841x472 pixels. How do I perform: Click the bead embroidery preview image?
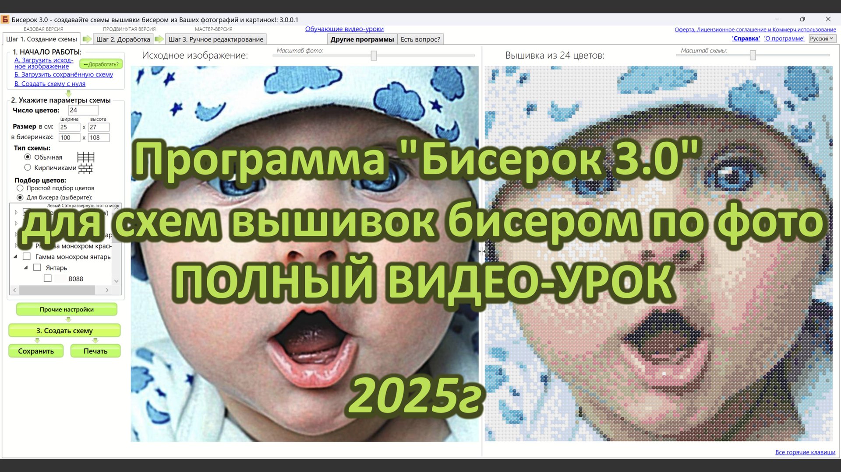click(x=658, y=254)
